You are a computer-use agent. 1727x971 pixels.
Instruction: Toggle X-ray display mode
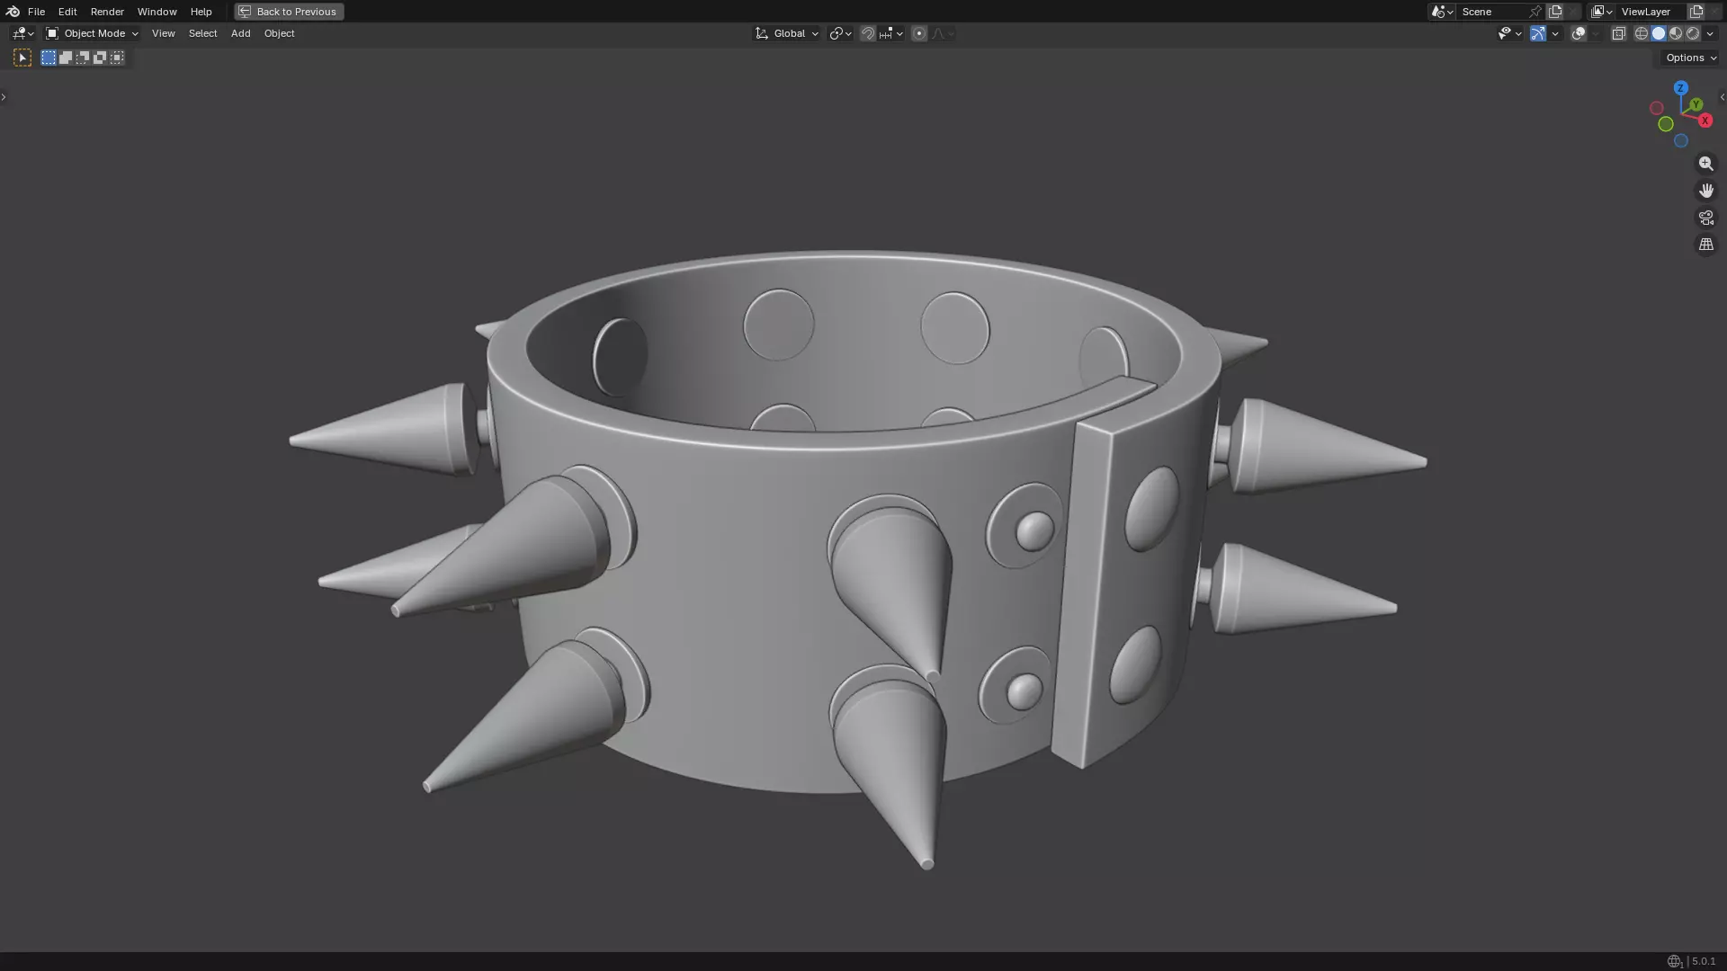(1618, 33)
